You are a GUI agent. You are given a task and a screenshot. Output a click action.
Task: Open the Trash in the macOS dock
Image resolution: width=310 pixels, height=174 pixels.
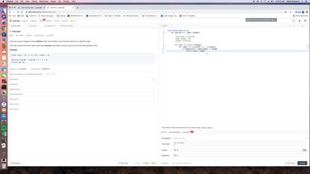point(4,166)
